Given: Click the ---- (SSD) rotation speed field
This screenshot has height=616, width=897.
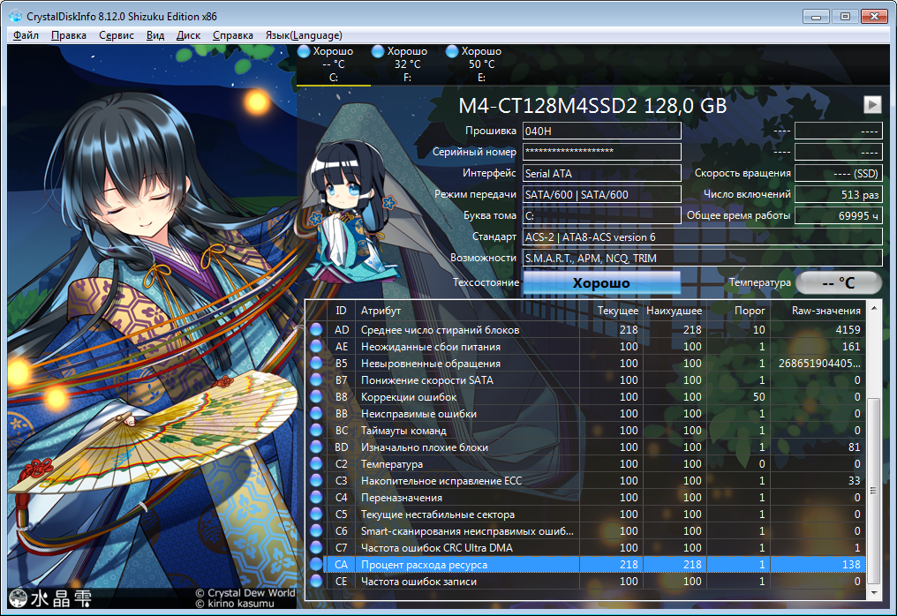Looking at the screenshot, I should click(839, 173).
